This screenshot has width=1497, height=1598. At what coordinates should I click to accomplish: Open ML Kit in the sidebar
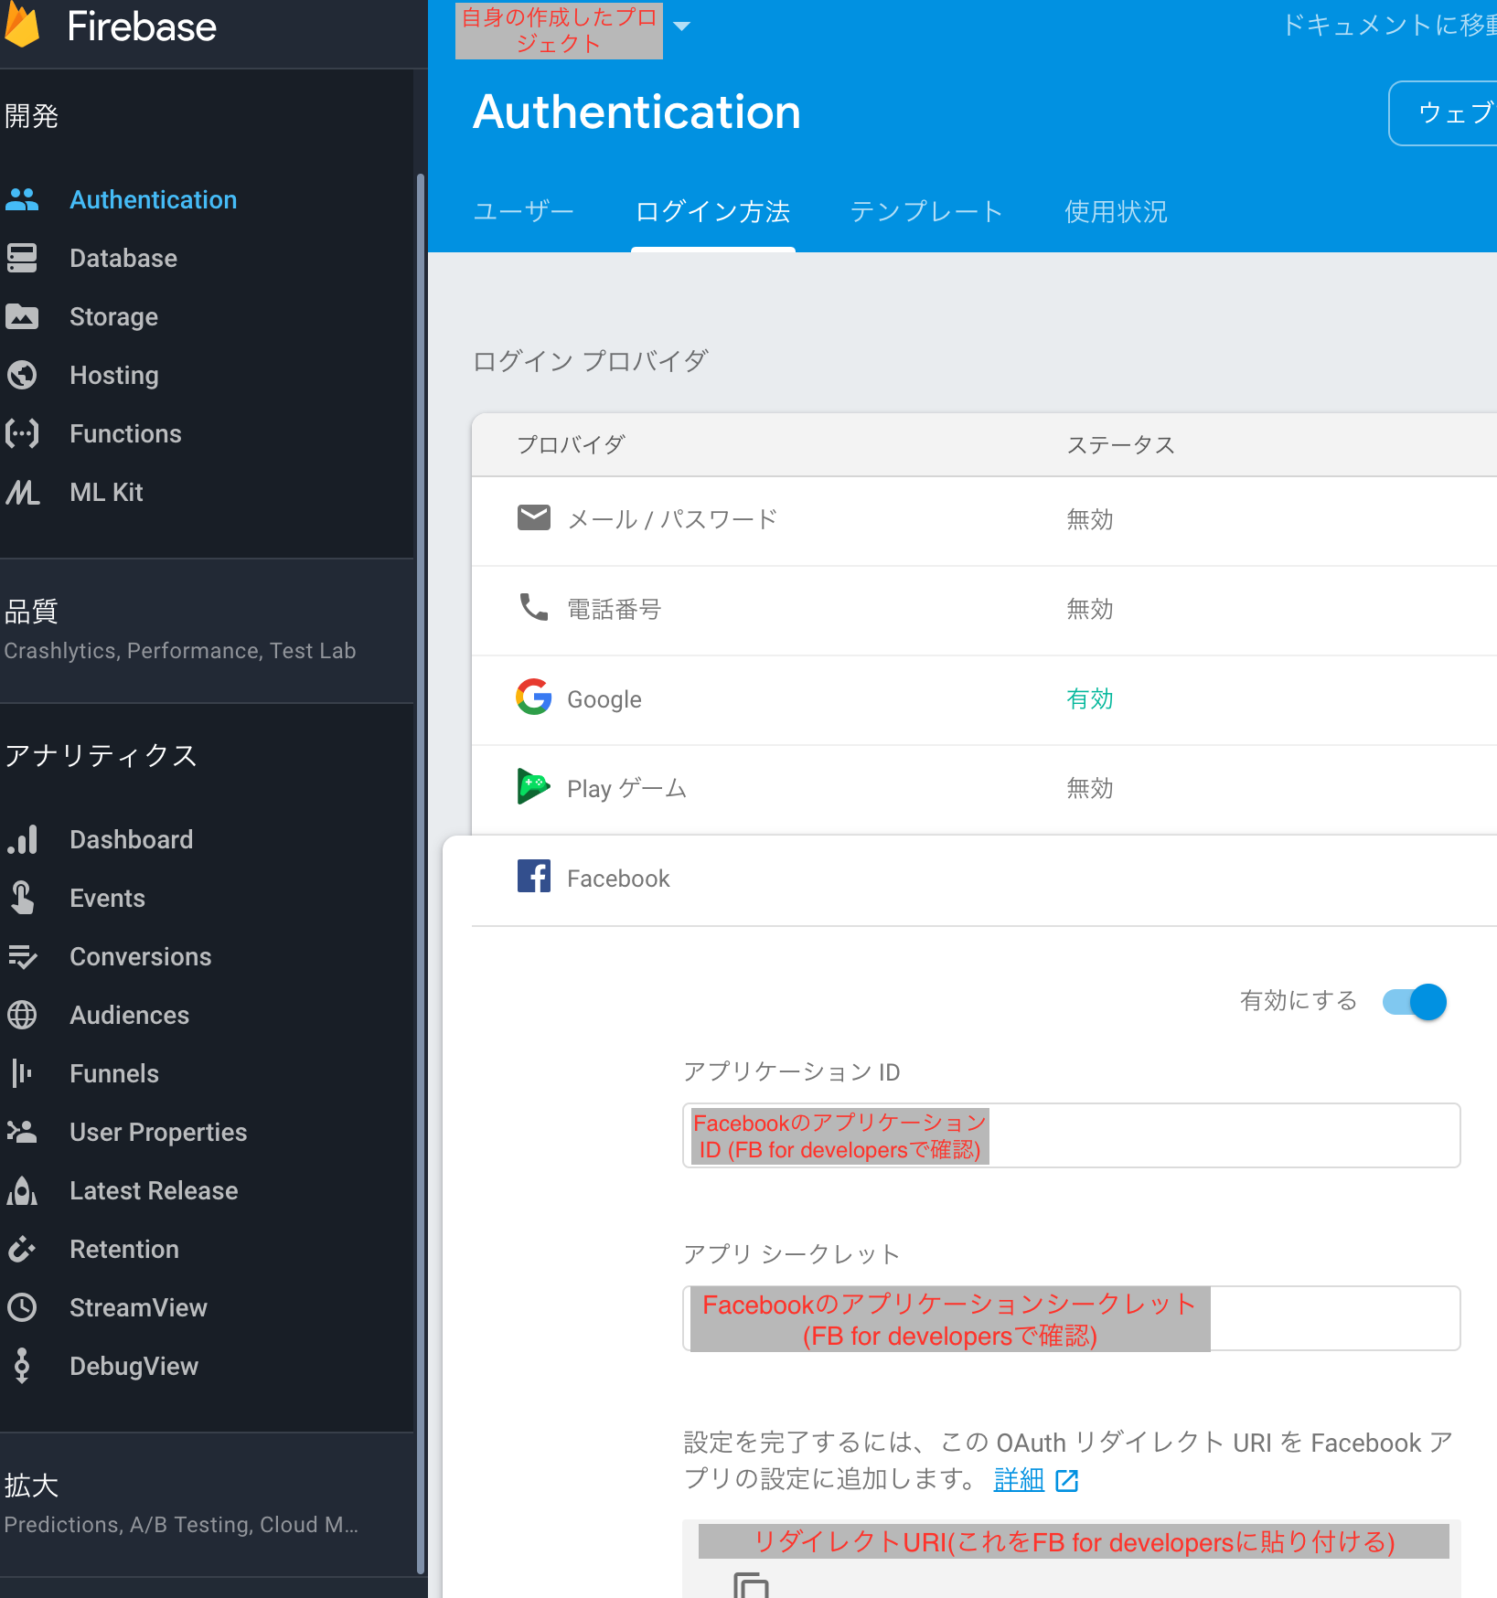tap(106, 492)
